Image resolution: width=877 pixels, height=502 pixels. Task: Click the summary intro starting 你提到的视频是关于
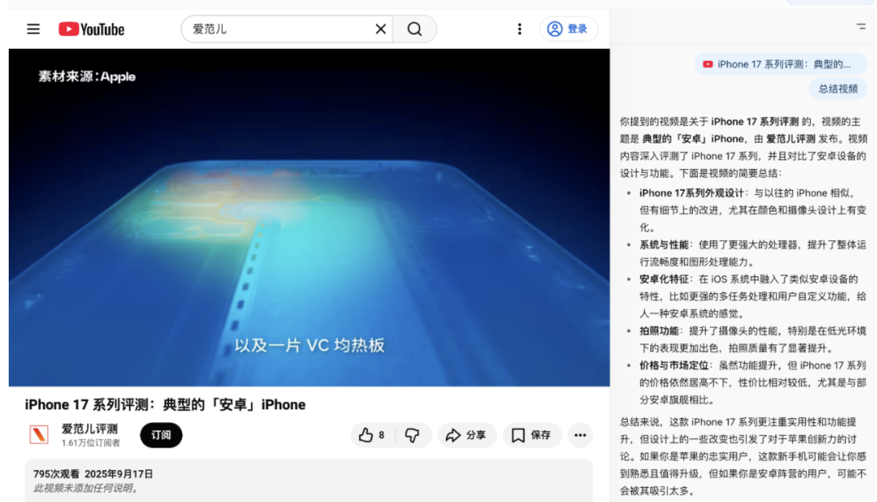pyautogui.click(x=743, y=147)
